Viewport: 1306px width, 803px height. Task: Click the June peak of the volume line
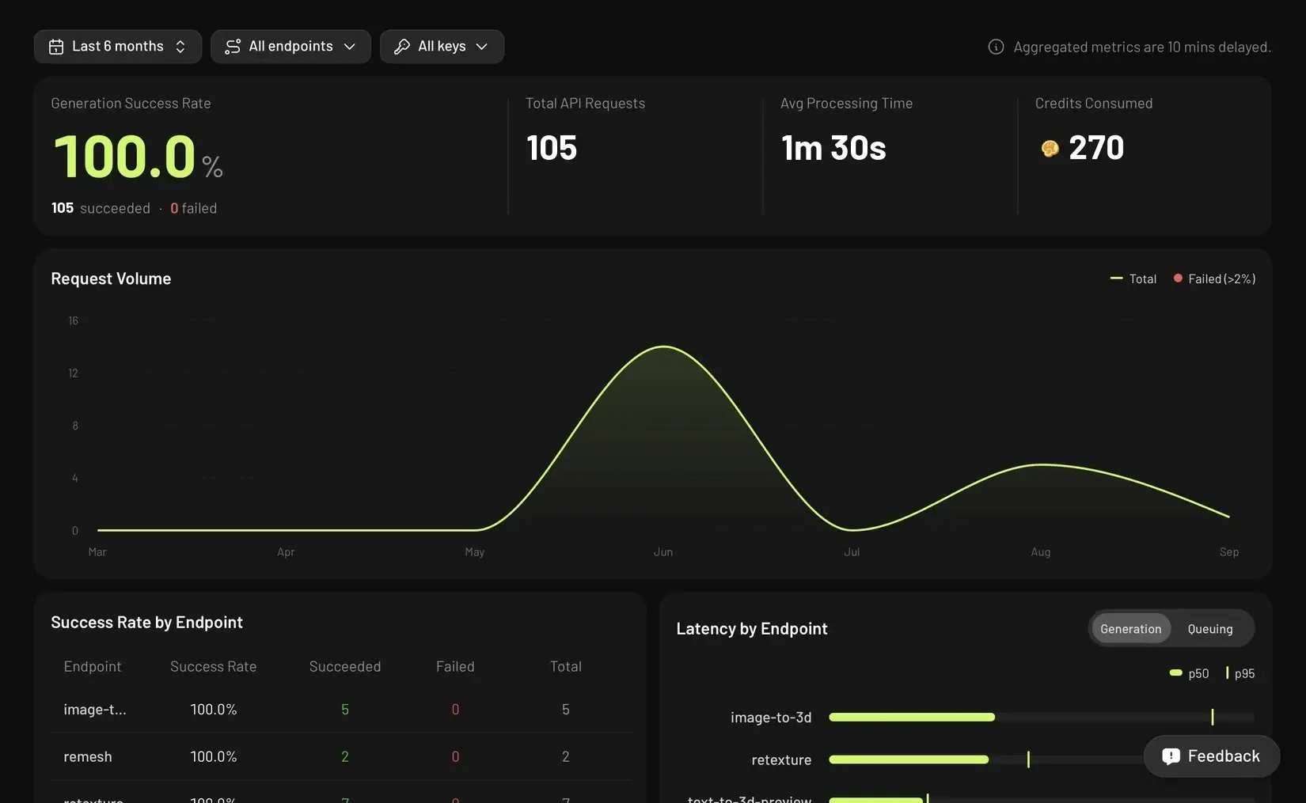click(664, 347)
